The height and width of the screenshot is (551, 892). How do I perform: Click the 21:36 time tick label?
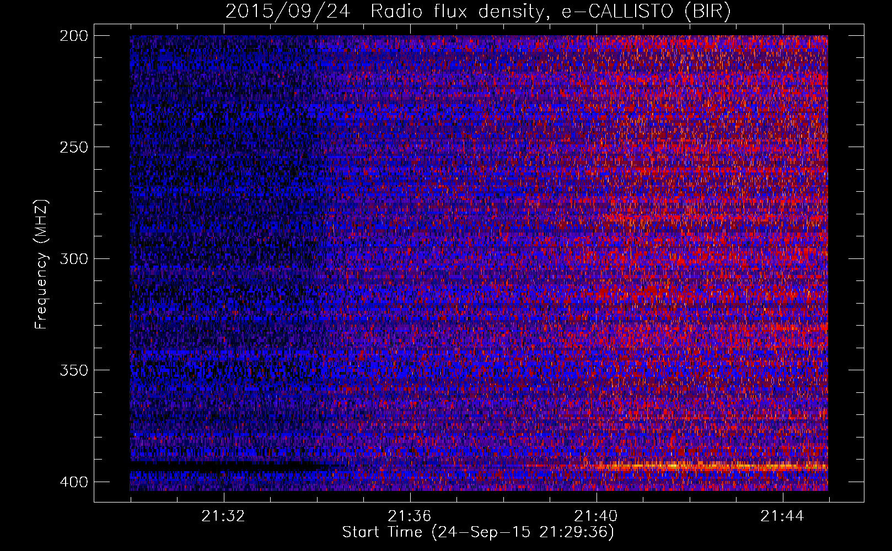[410, 516]
